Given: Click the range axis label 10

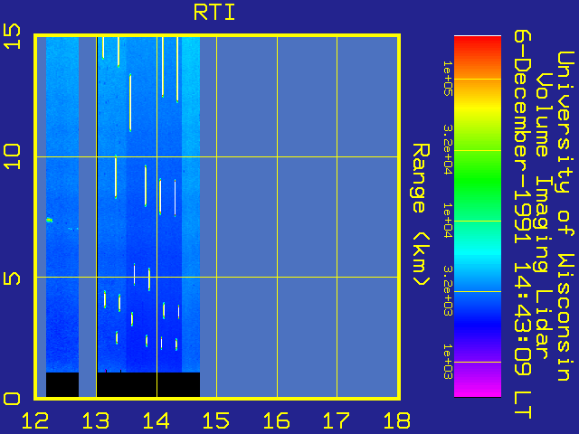Looking at the screenshot, I should 12,156.
